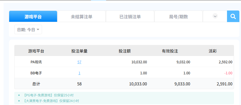This screenshot has width=241, height=105.
Task: Open the 57 bet count link for PA视讯
Action: pos(79,62)
